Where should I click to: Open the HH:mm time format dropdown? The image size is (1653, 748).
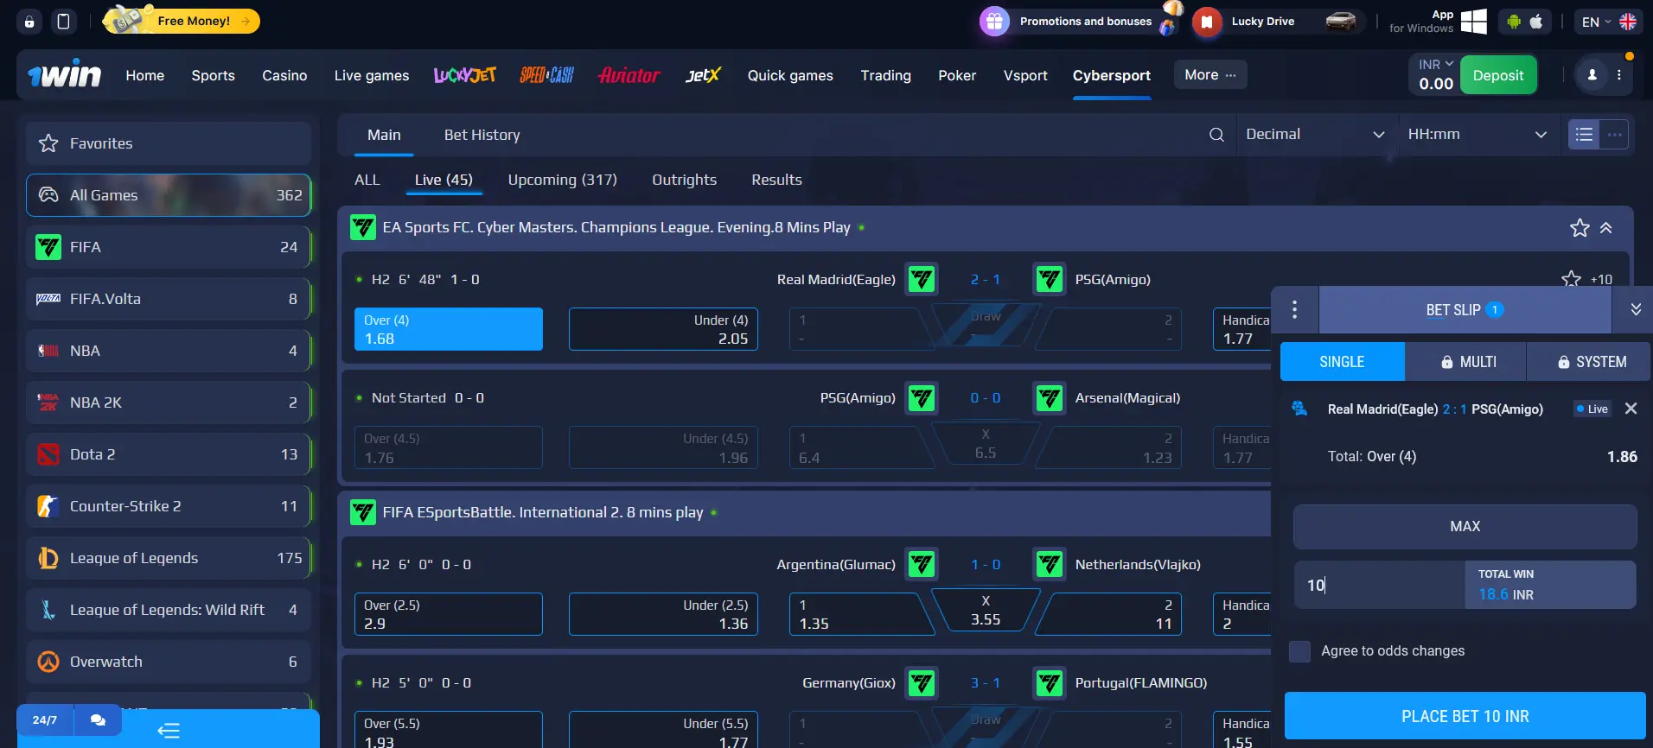pos(1477,135)
